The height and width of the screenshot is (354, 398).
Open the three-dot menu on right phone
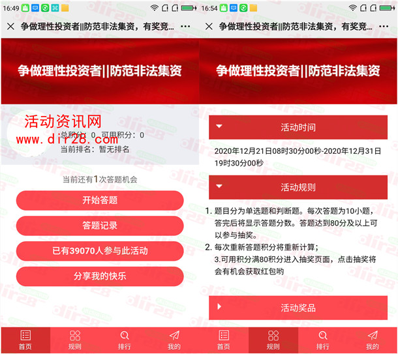click(x=384, y=26)
